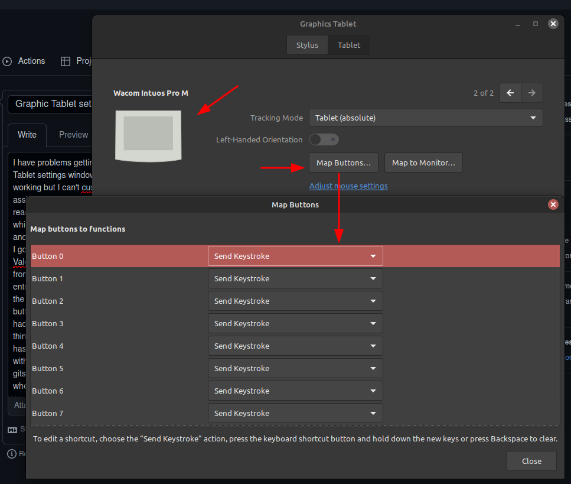Open the Tracking Mode dropdown
This screenshot has height=484, width=571.
[426, 118]
